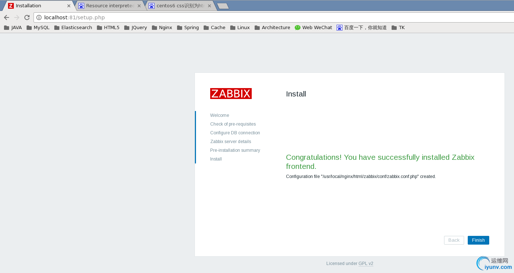Reload the setup.php page
Image resolution: width=514 pixels, height=273 pixels.
tap(27, 17)
